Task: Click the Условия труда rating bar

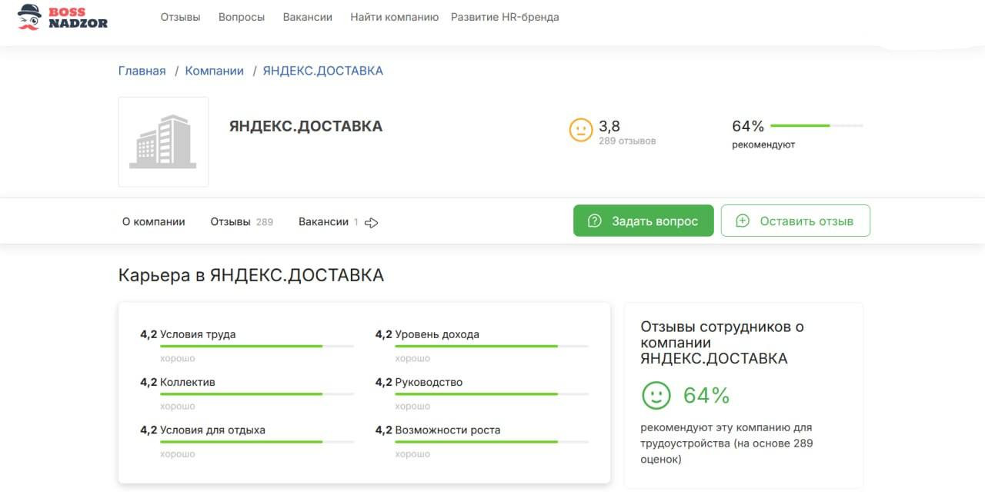Action: pos(257,347)
